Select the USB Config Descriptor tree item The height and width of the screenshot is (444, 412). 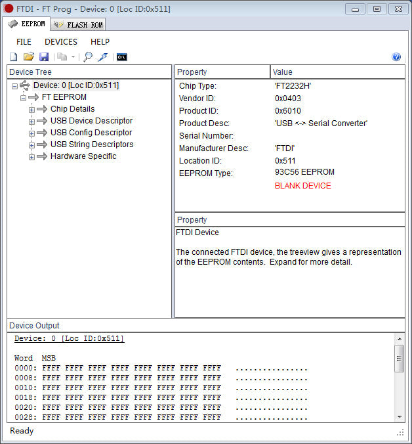click(91, 133)
